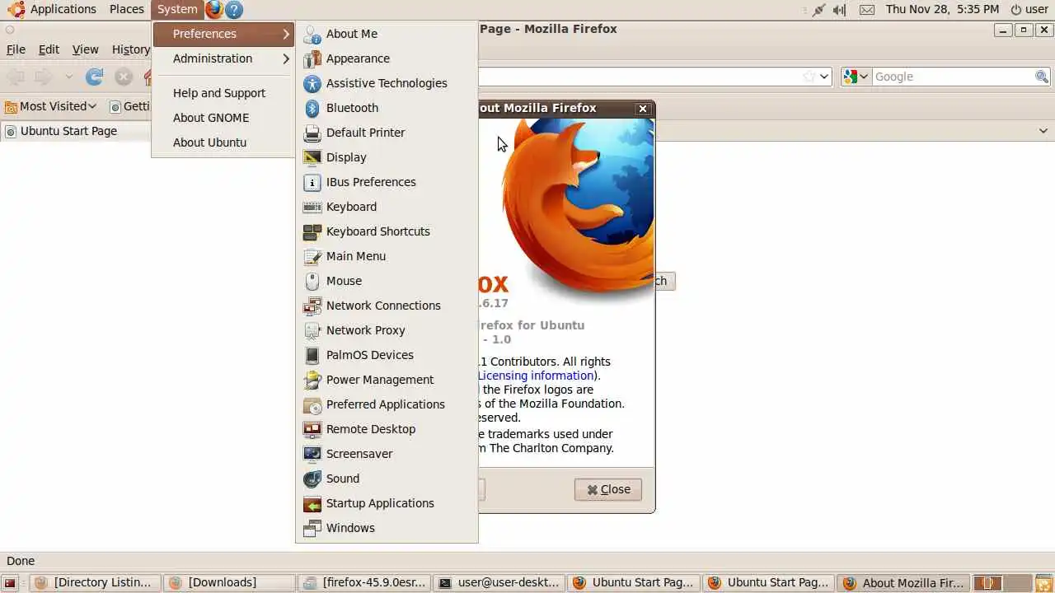
Task: Open Keyboard preferences icon
Action: pyautogui.click(x=312, y=207)
